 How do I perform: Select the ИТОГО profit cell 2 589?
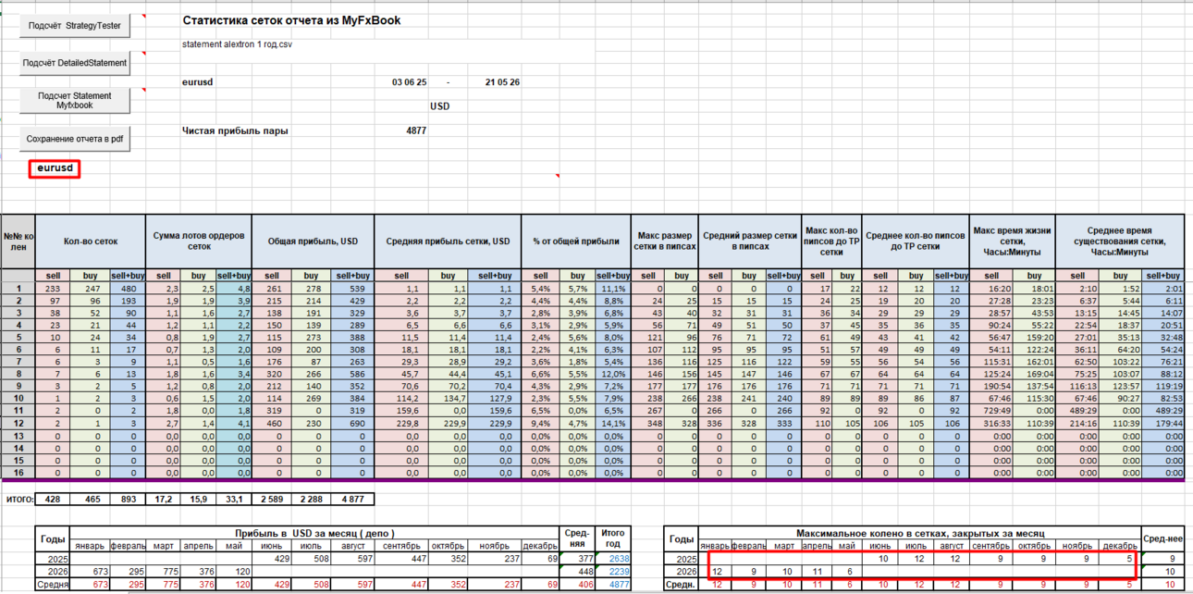click(x=271, y=499)
